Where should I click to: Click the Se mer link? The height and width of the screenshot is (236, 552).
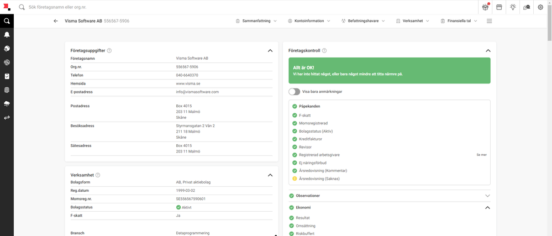(x=481, y=155)
